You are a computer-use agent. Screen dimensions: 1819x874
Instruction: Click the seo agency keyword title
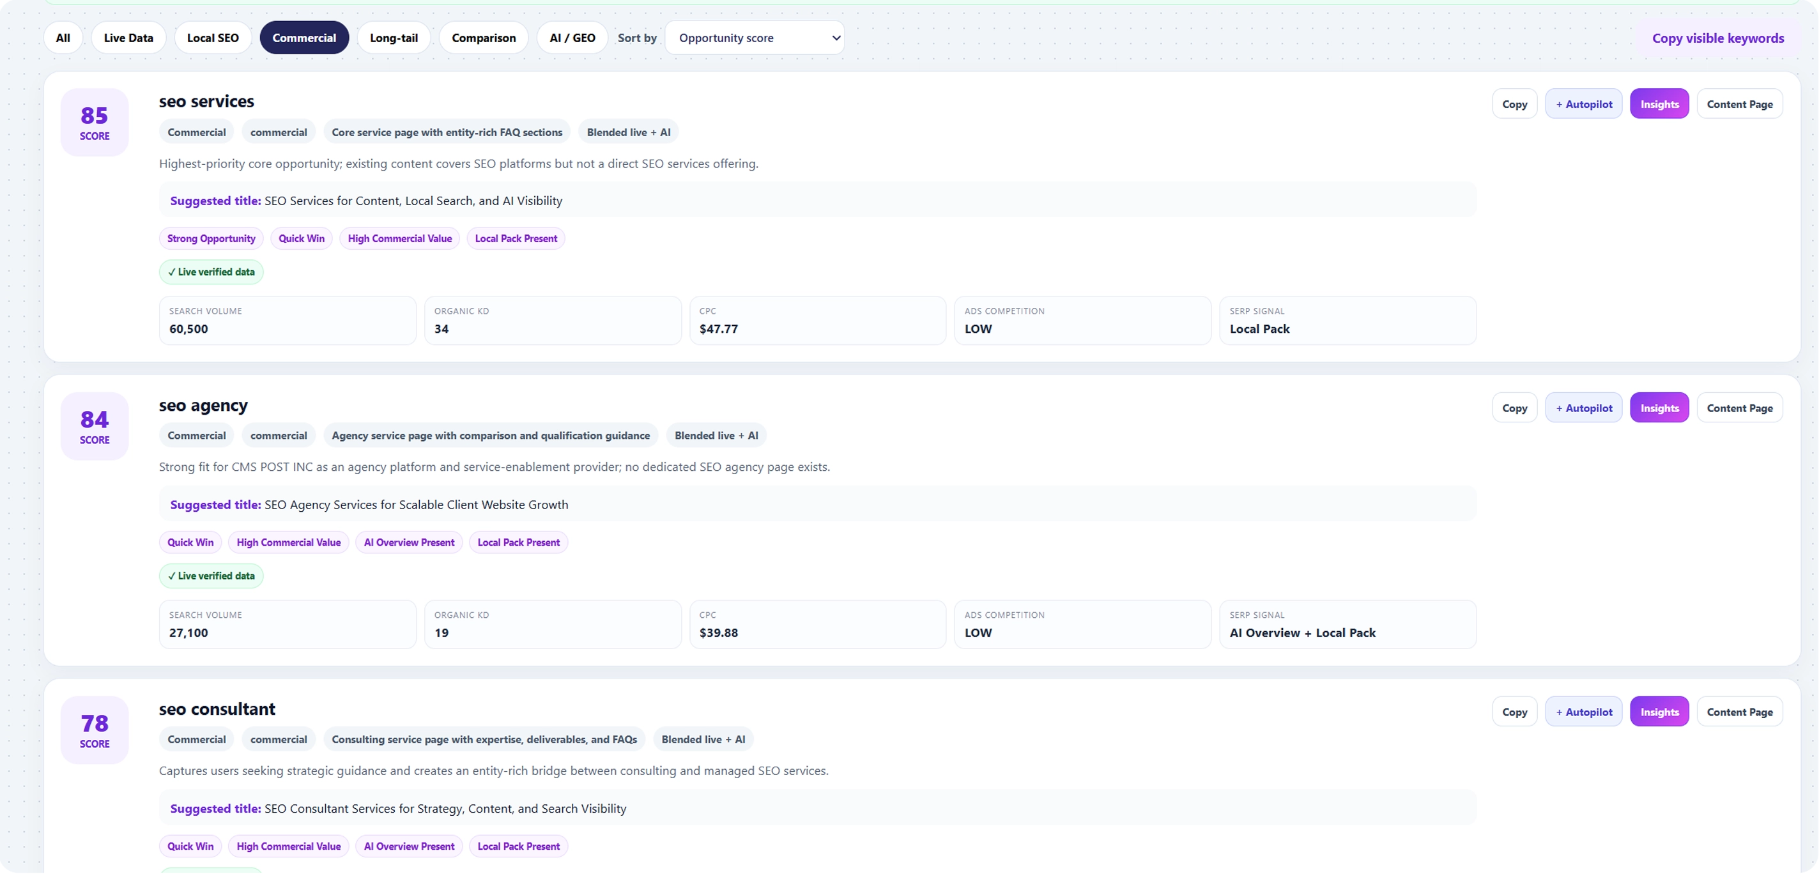(x=203, y=405)
